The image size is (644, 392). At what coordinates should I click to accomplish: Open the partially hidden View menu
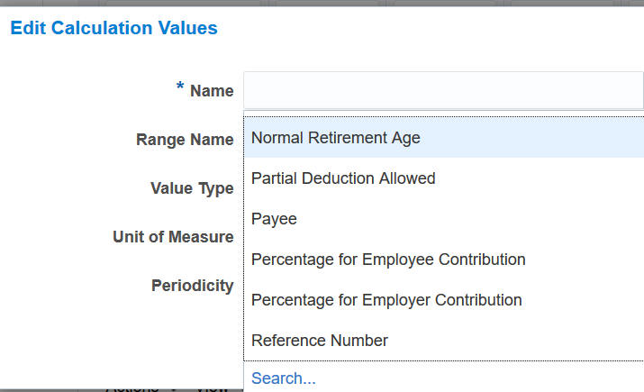(x=213, y=388)
